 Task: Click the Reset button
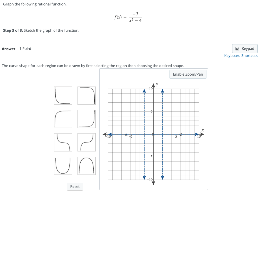75,186
